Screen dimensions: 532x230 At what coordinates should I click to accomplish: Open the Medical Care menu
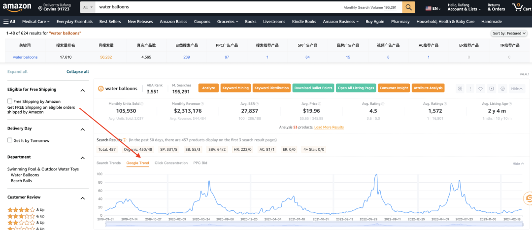pyautogui.click(x=35, y=21)
